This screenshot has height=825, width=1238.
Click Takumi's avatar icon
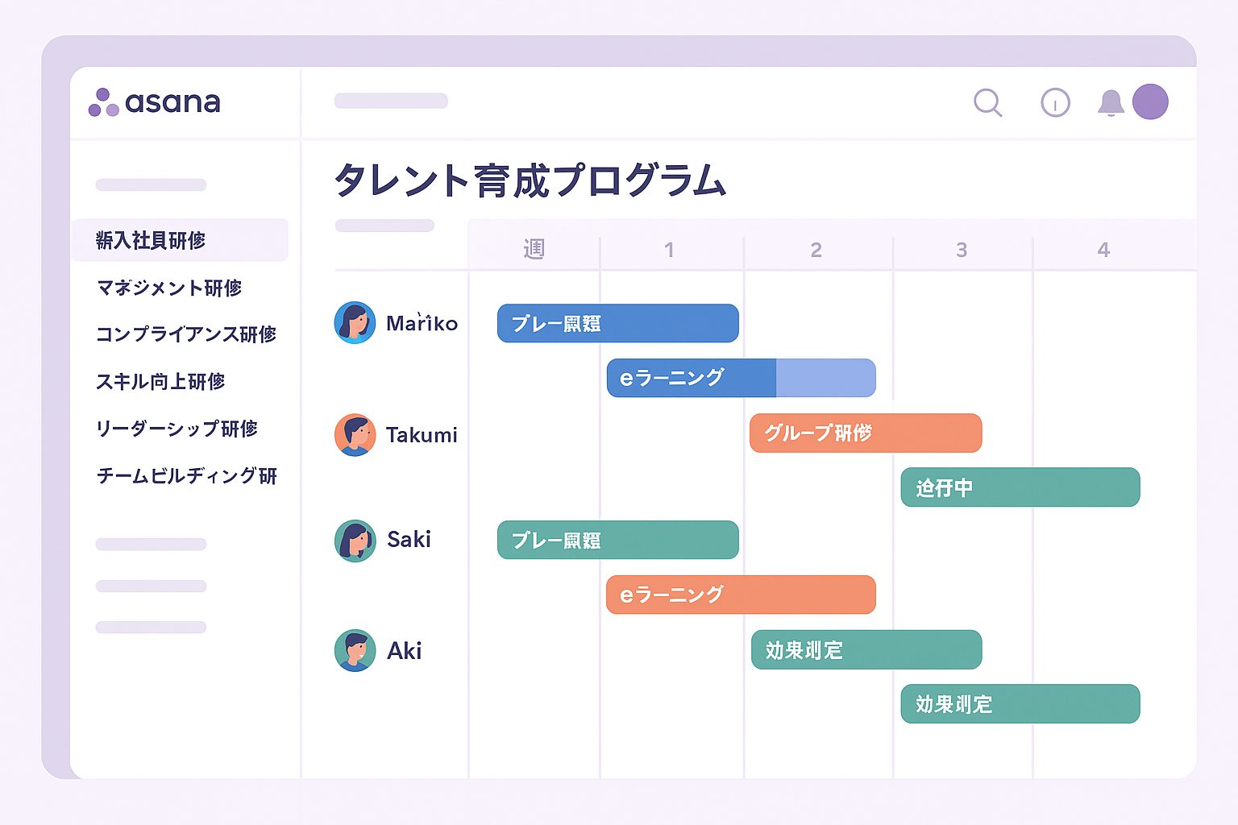pos(355,435)
